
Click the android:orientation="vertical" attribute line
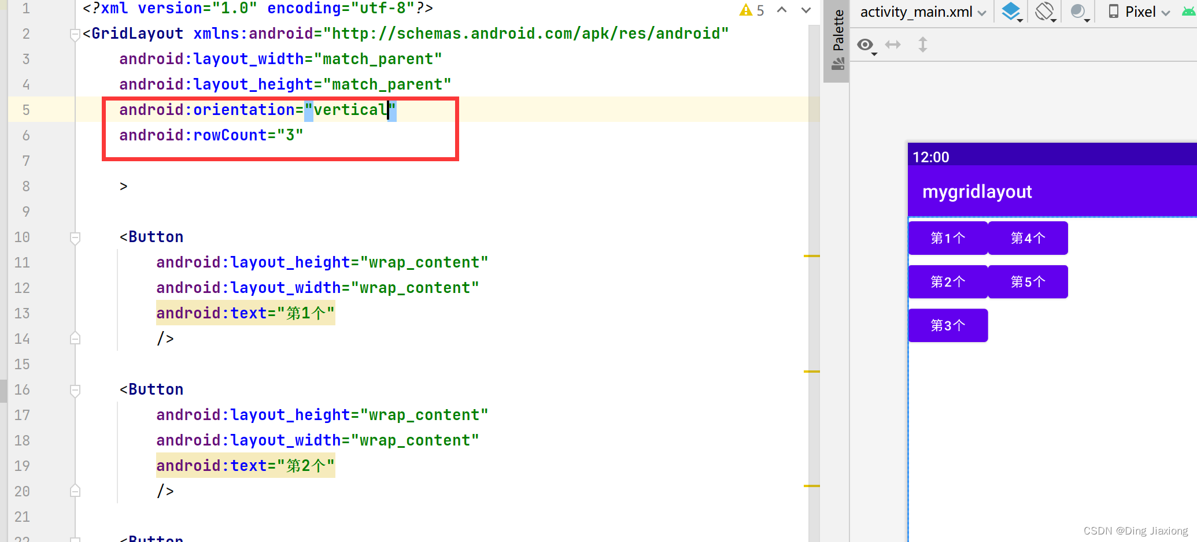(x=258, y=110)
